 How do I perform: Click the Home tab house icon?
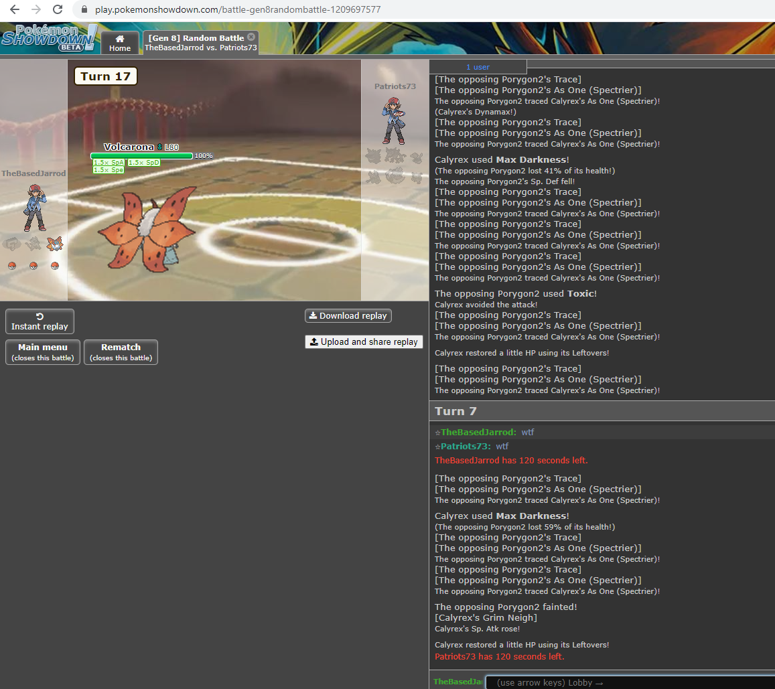[x=120, y=39]
